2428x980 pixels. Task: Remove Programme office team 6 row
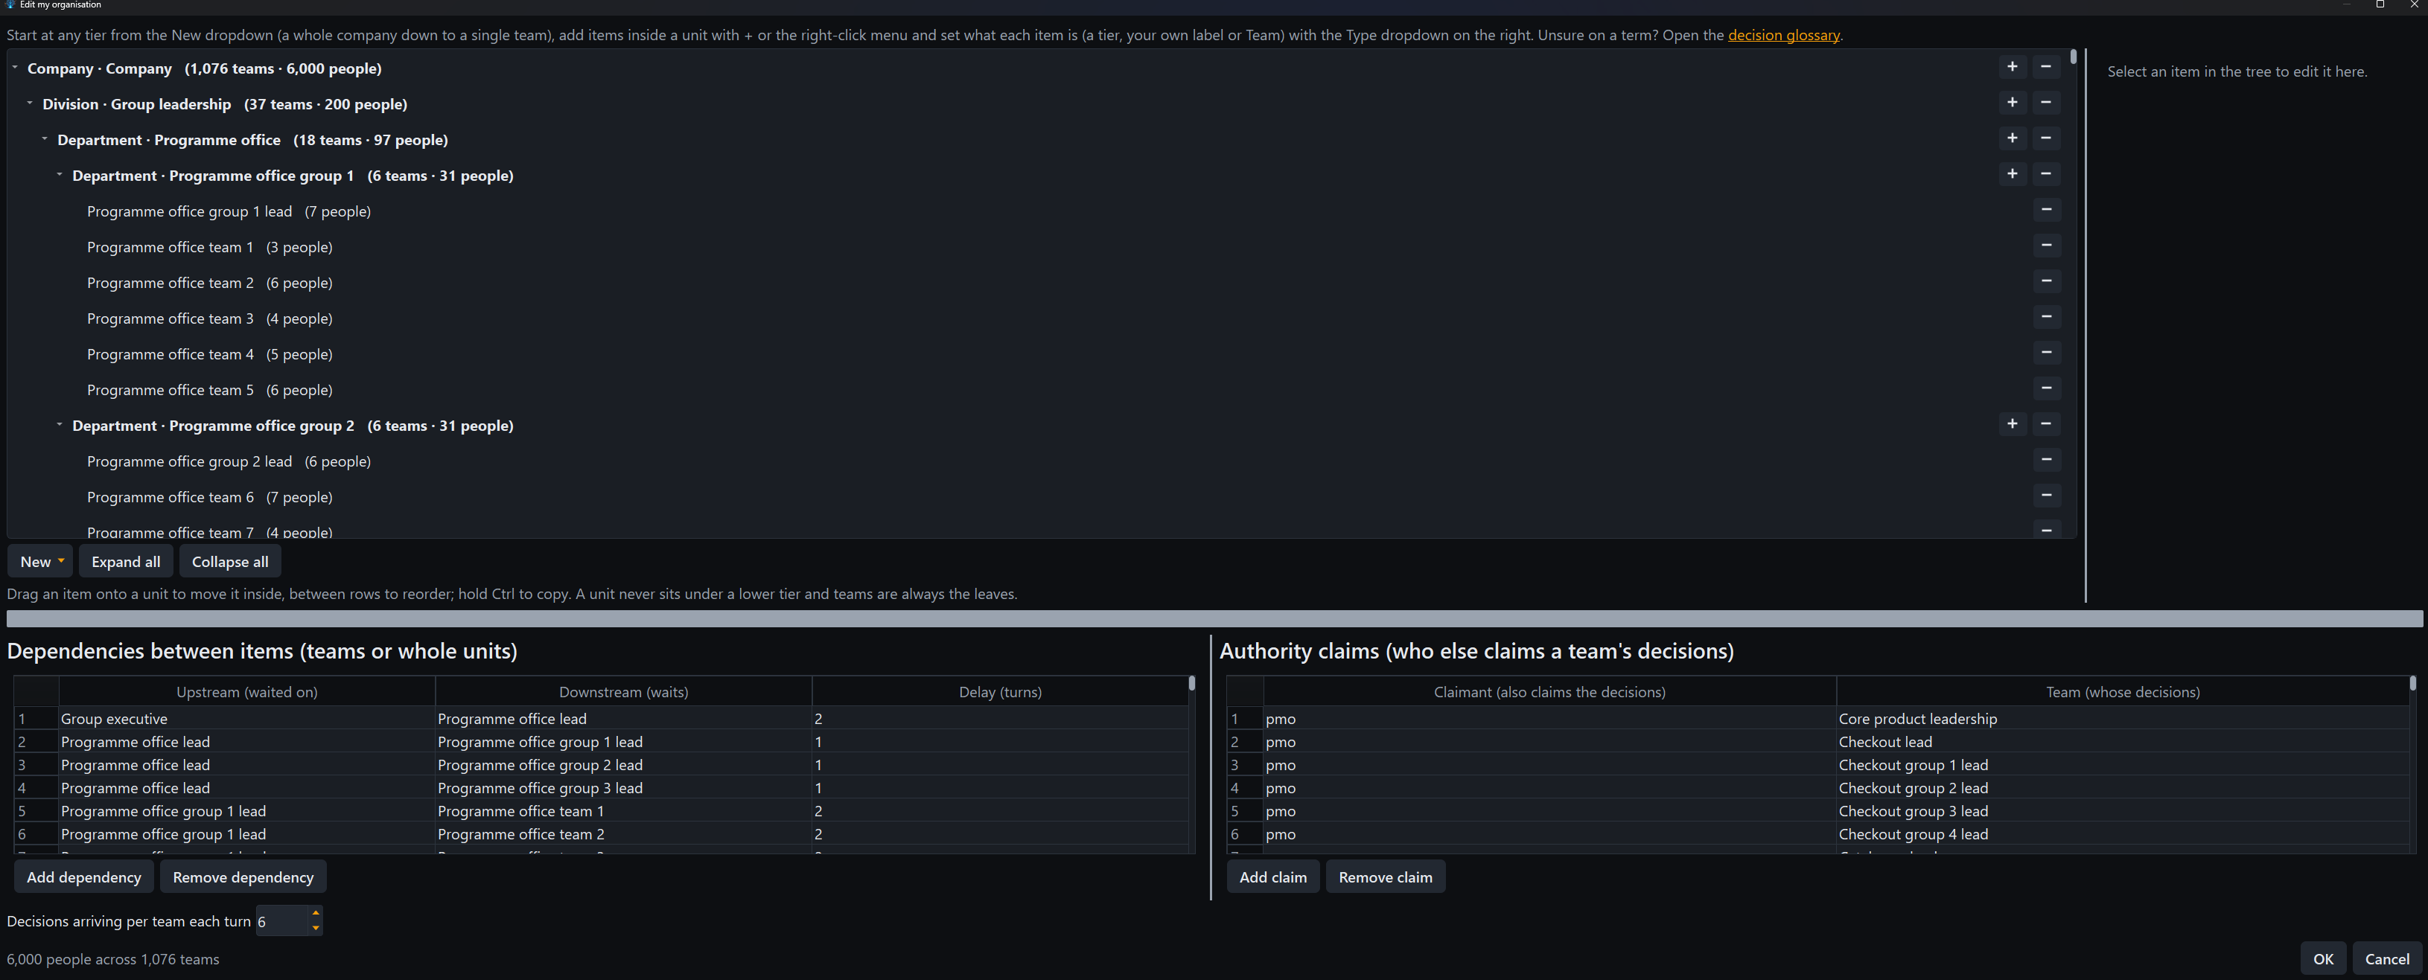2045,496
